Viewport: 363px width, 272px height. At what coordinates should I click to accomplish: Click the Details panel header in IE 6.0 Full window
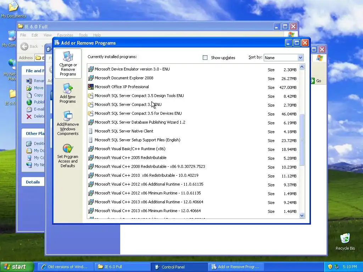(33, 182)
